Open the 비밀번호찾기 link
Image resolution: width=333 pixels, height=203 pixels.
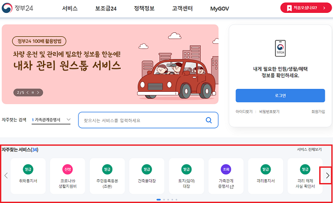[x=269, y=112]
